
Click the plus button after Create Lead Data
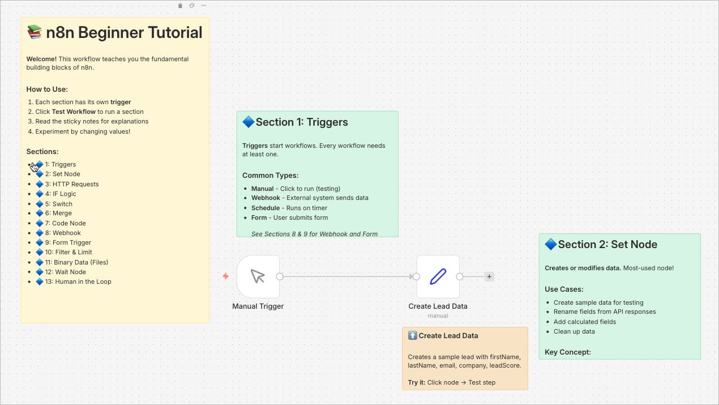[489, 277]
